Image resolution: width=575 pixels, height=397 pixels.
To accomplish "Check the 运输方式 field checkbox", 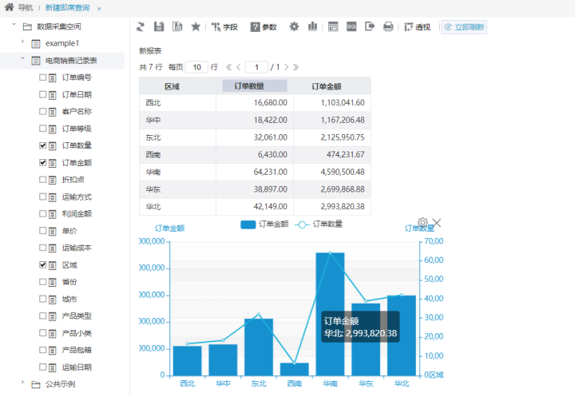I will click(43, 197).
